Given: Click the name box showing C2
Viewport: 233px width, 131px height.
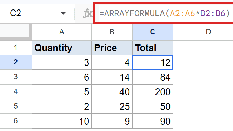Looking at the screenshot, I should [37, 13].
